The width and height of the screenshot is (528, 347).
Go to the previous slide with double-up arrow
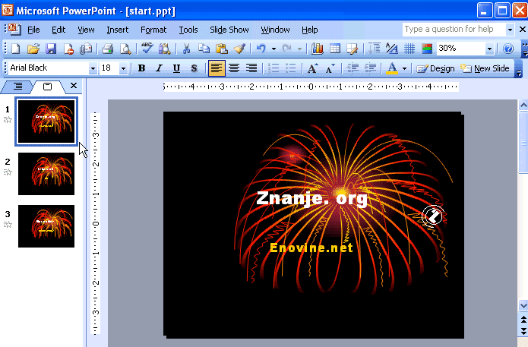click(523, 319)
